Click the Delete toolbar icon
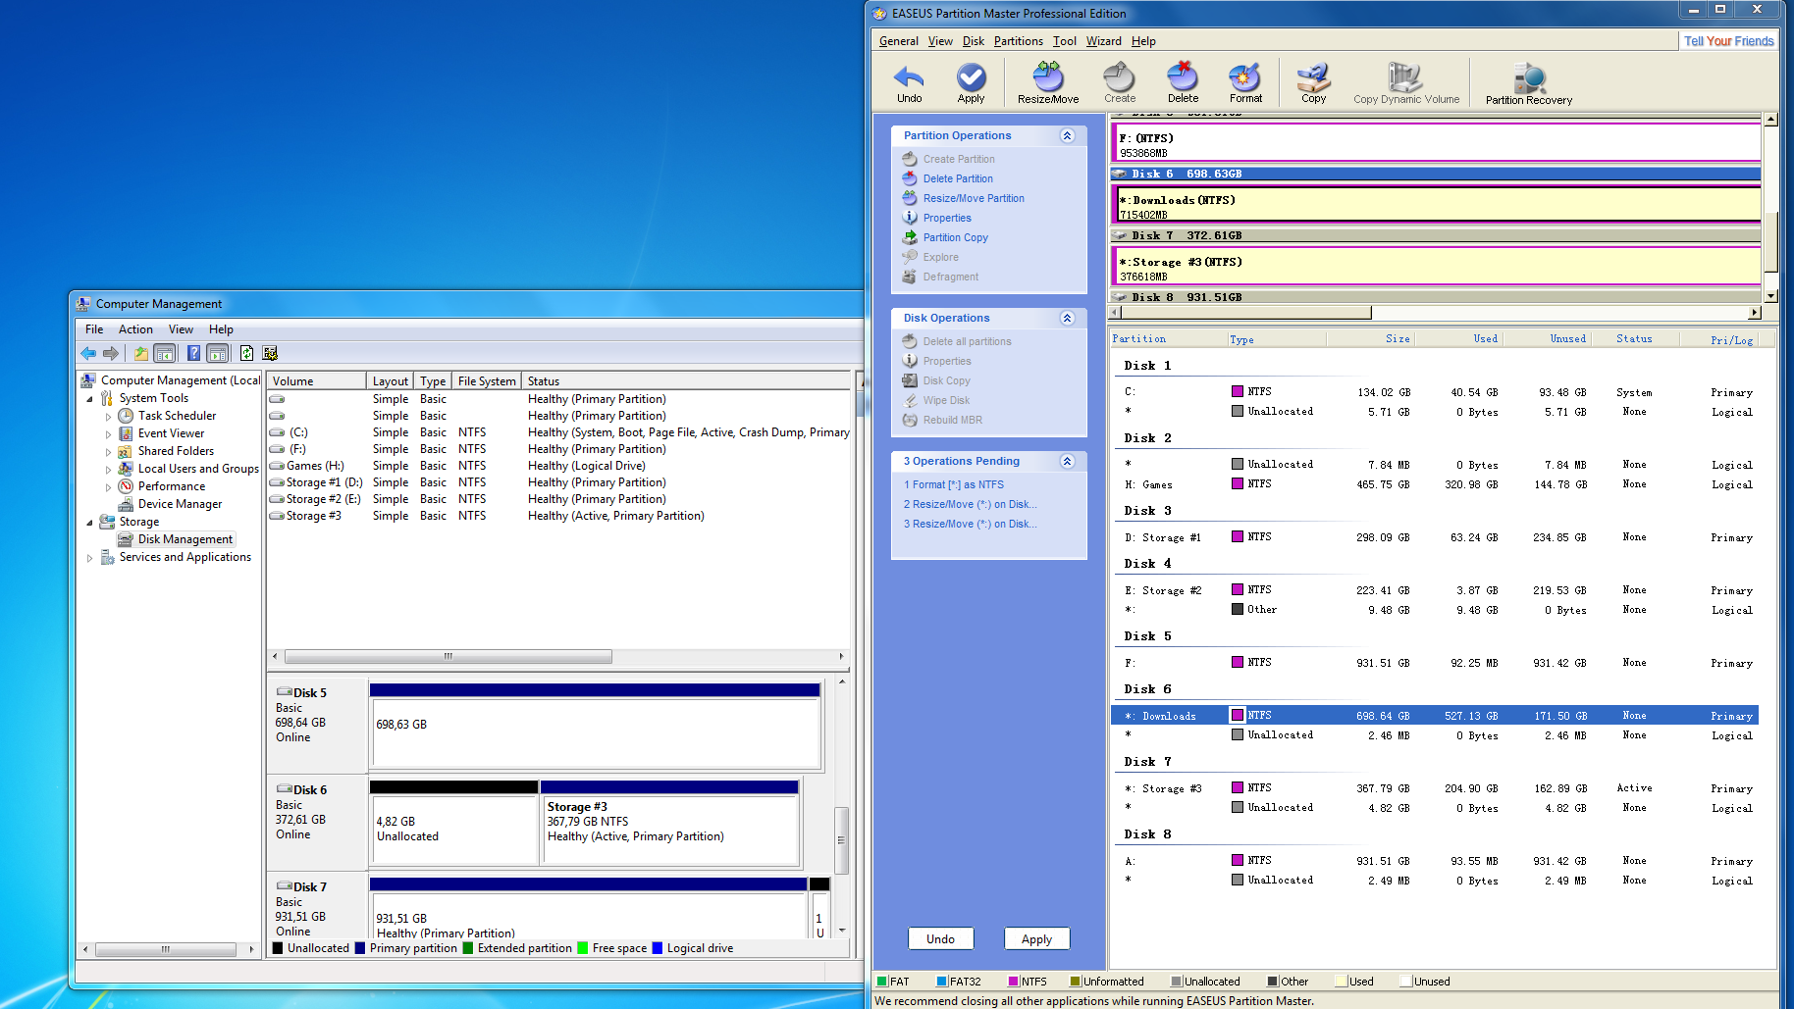The width and height of the screenshot is (1794, 1009). click(x=1183, y=83)
